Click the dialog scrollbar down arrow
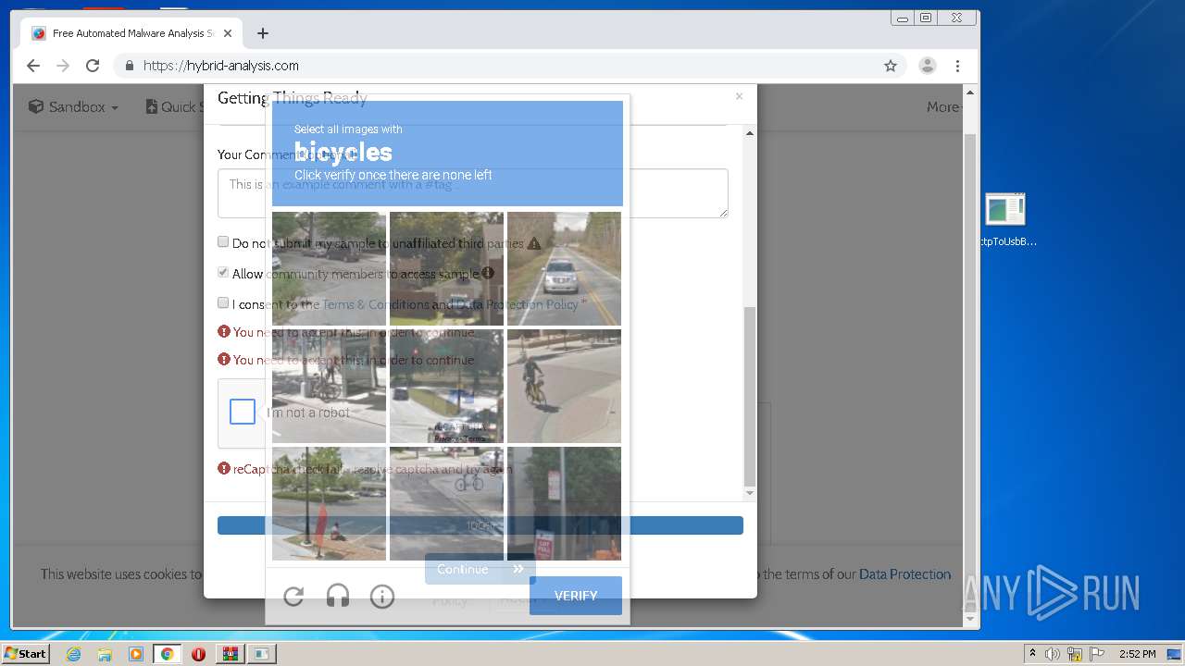The height and width of the screenshot is (666, 1185). pyautogui.click(x=750, y=494)
